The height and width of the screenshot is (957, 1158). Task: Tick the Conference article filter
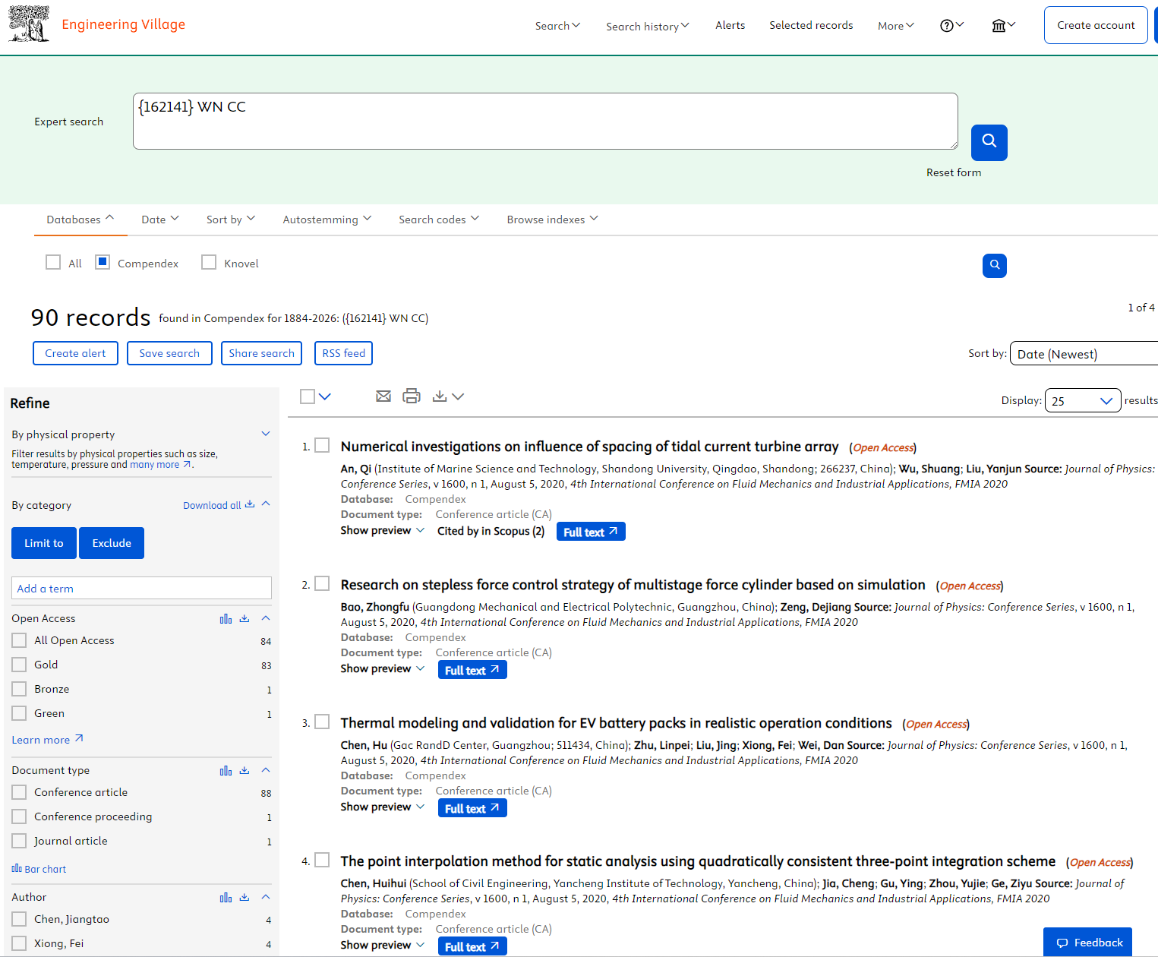pyautogui.click(x=19, y=792)
